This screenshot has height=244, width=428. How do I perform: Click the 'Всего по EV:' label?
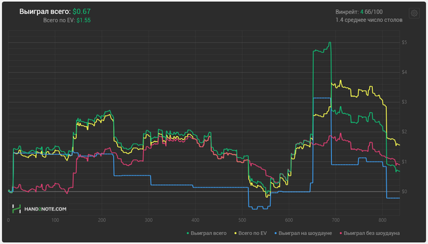point(59,20)
